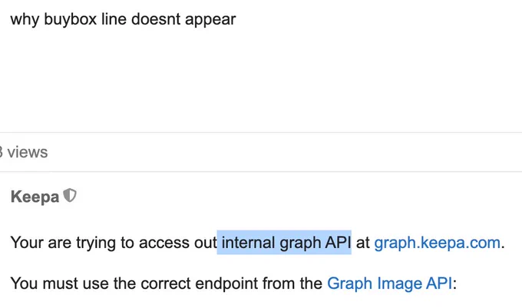Click the post text "why buybox line doesnt appear"

tap(123, 19)
